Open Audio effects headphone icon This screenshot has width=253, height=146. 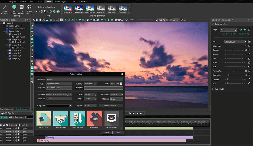pyautogui.click(x=29, y=7)
